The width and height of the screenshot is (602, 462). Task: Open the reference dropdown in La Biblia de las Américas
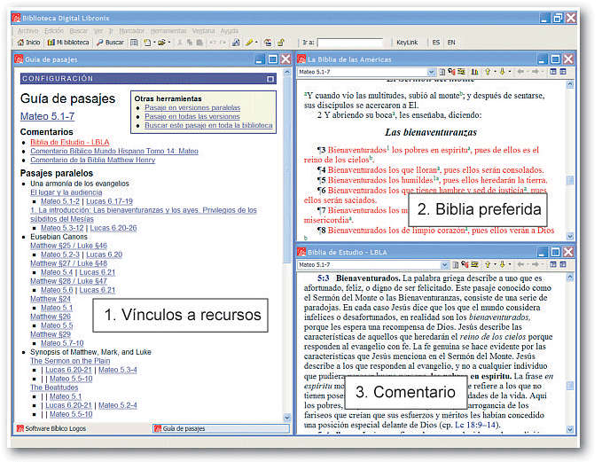click(431, 72)
